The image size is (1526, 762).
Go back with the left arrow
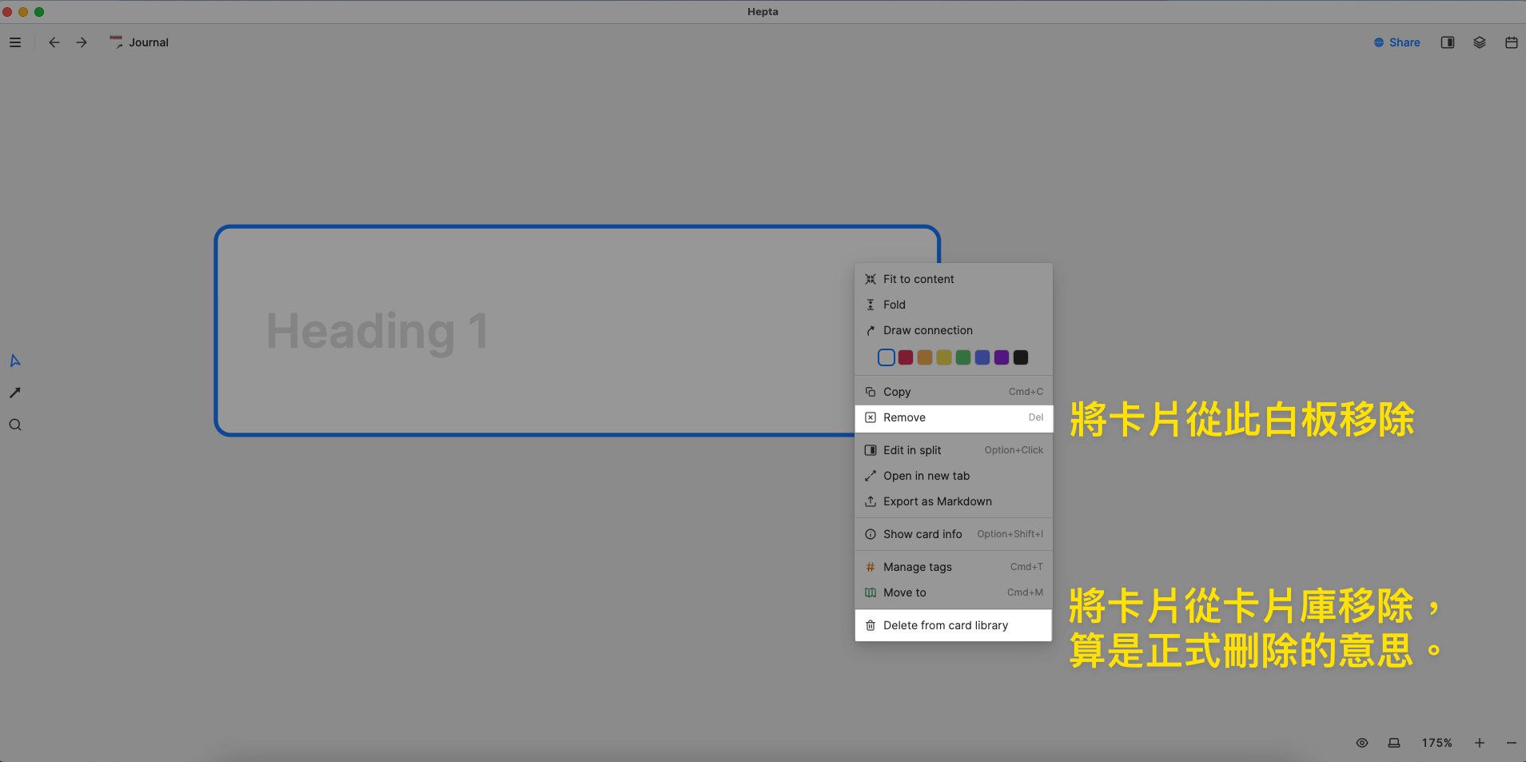[54, 42]
